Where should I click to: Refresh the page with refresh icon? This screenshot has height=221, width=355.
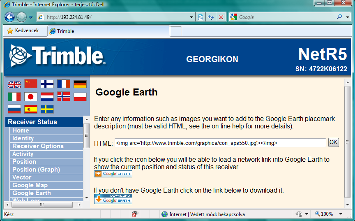[211, 17]
